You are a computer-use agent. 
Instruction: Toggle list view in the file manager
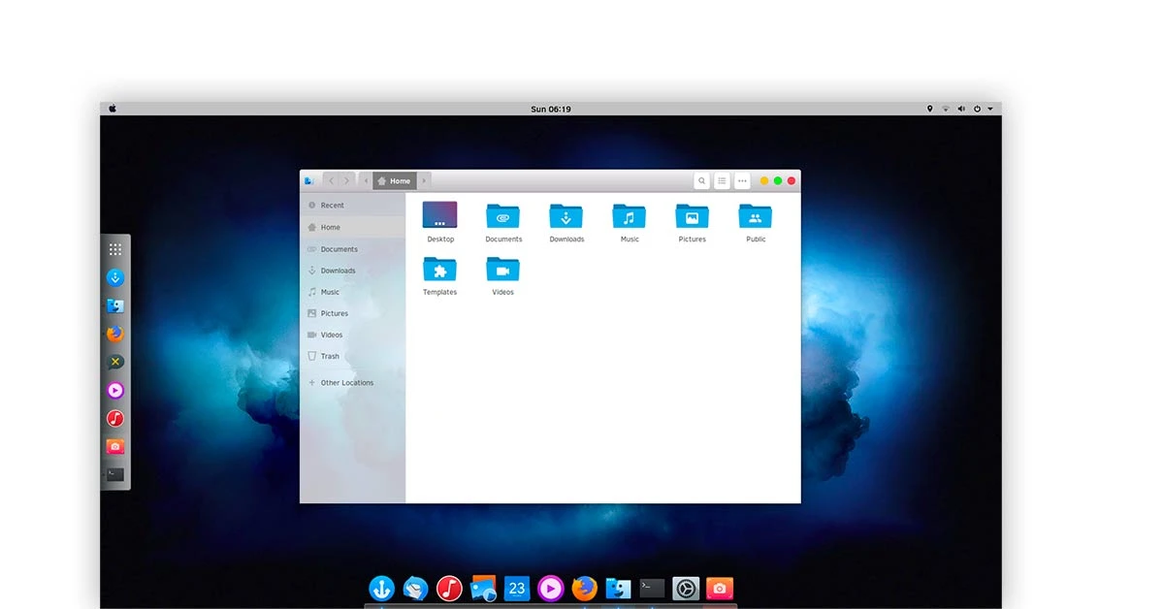722,180
